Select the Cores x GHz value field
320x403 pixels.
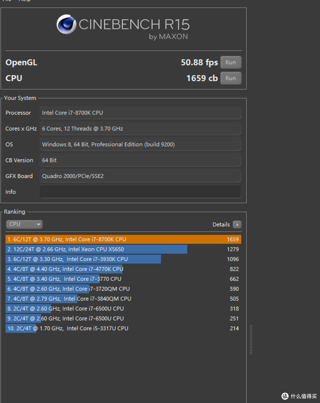[140, 129]
